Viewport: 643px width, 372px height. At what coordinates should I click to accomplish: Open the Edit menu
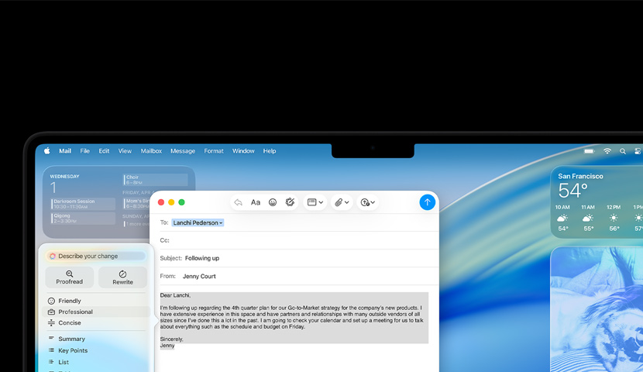[x=104, y=151]
